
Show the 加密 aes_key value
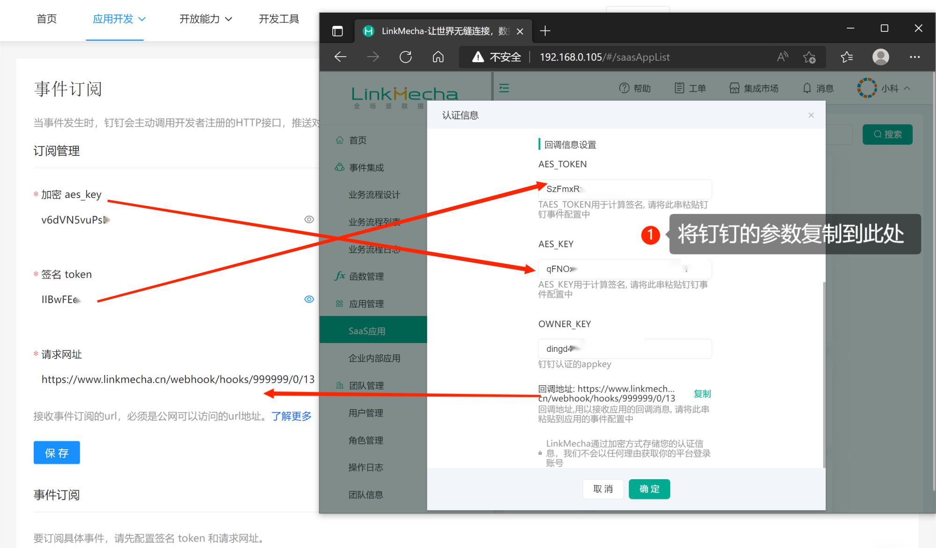tap(309, 219)
